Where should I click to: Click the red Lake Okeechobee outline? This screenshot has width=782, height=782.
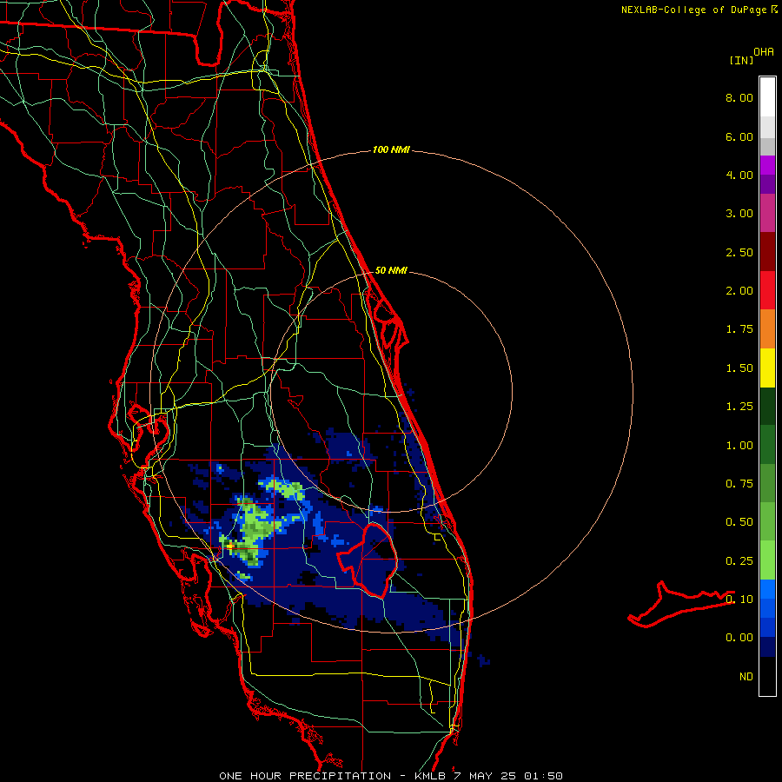pyautogui.click(x=368, y=560)
